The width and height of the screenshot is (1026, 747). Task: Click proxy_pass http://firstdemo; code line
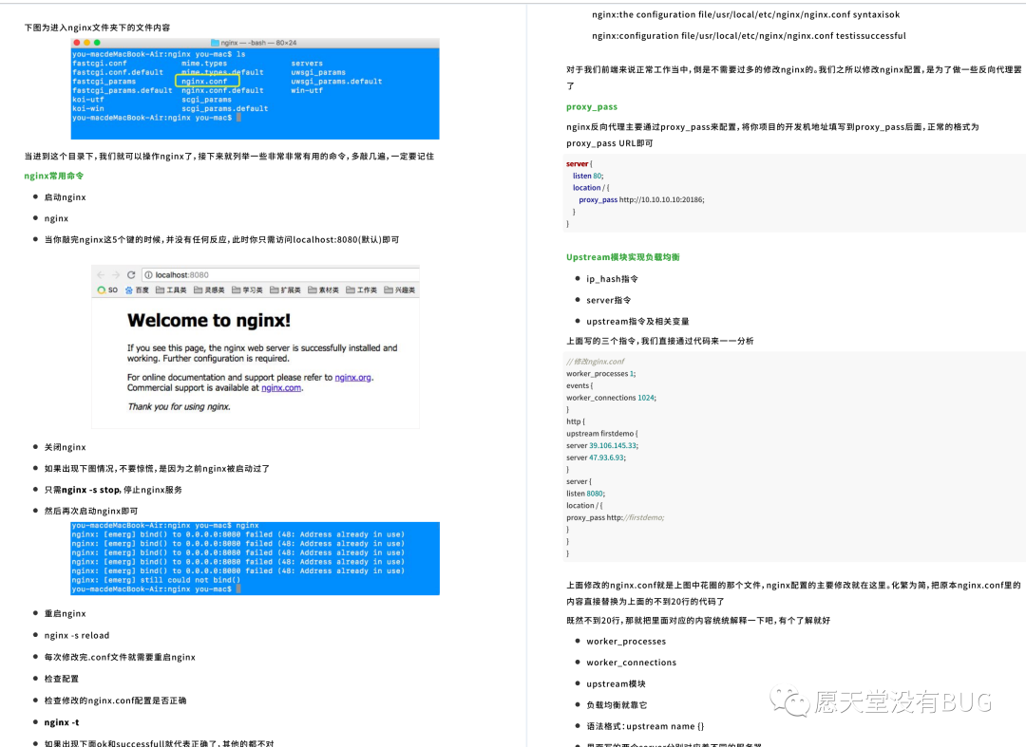point(615,517)
